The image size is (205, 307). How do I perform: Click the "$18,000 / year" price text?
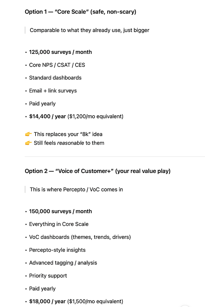[47, 301]
